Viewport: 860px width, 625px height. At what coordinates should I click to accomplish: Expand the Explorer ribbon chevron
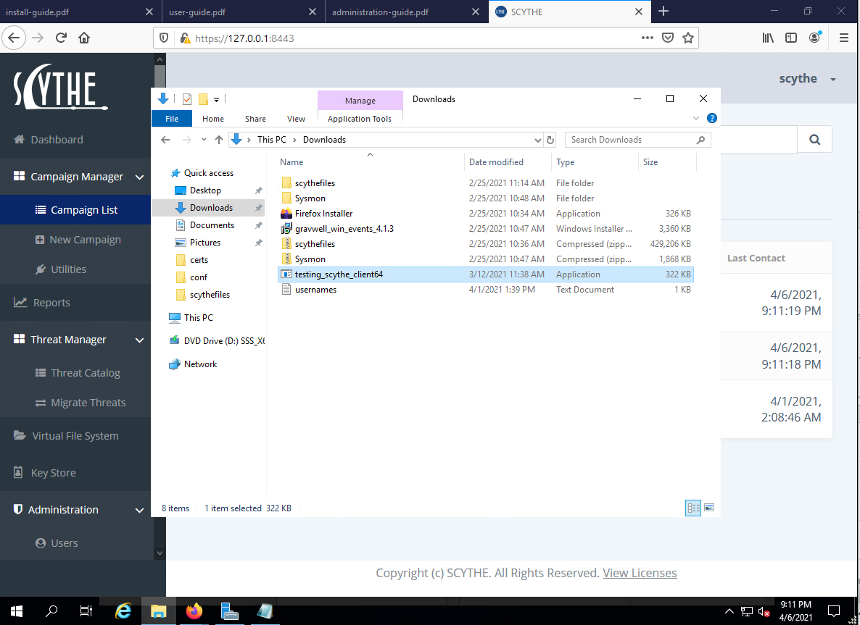tap(696, 118)
